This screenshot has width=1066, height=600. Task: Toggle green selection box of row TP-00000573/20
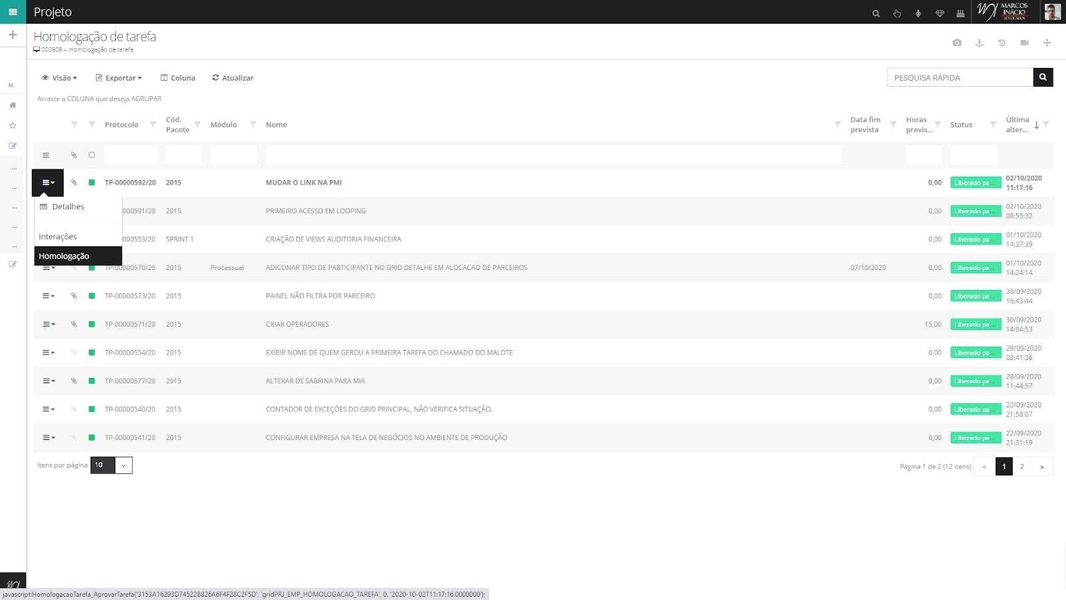(x=92, y=296)
